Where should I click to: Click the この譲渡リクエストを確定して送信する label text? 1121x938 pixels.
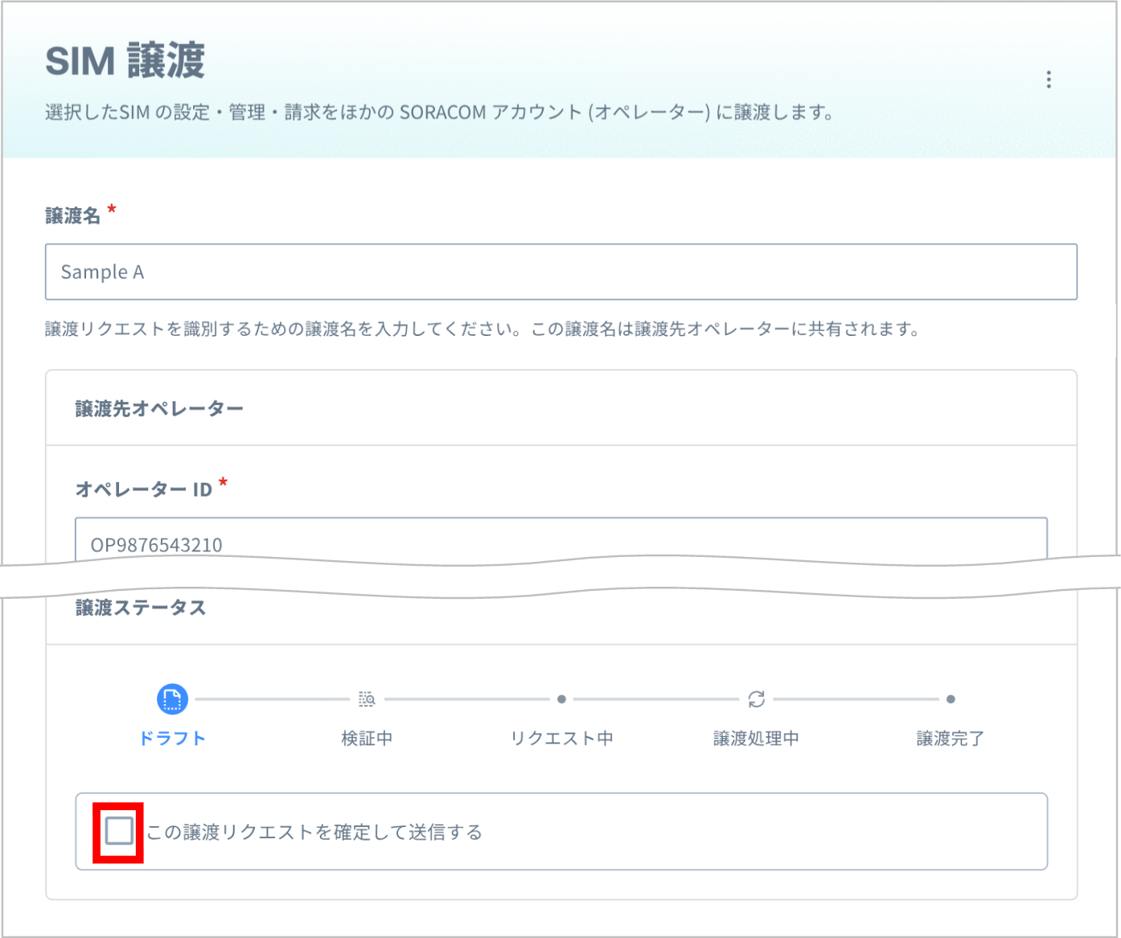pyautogui.click(x=314, y=832)
